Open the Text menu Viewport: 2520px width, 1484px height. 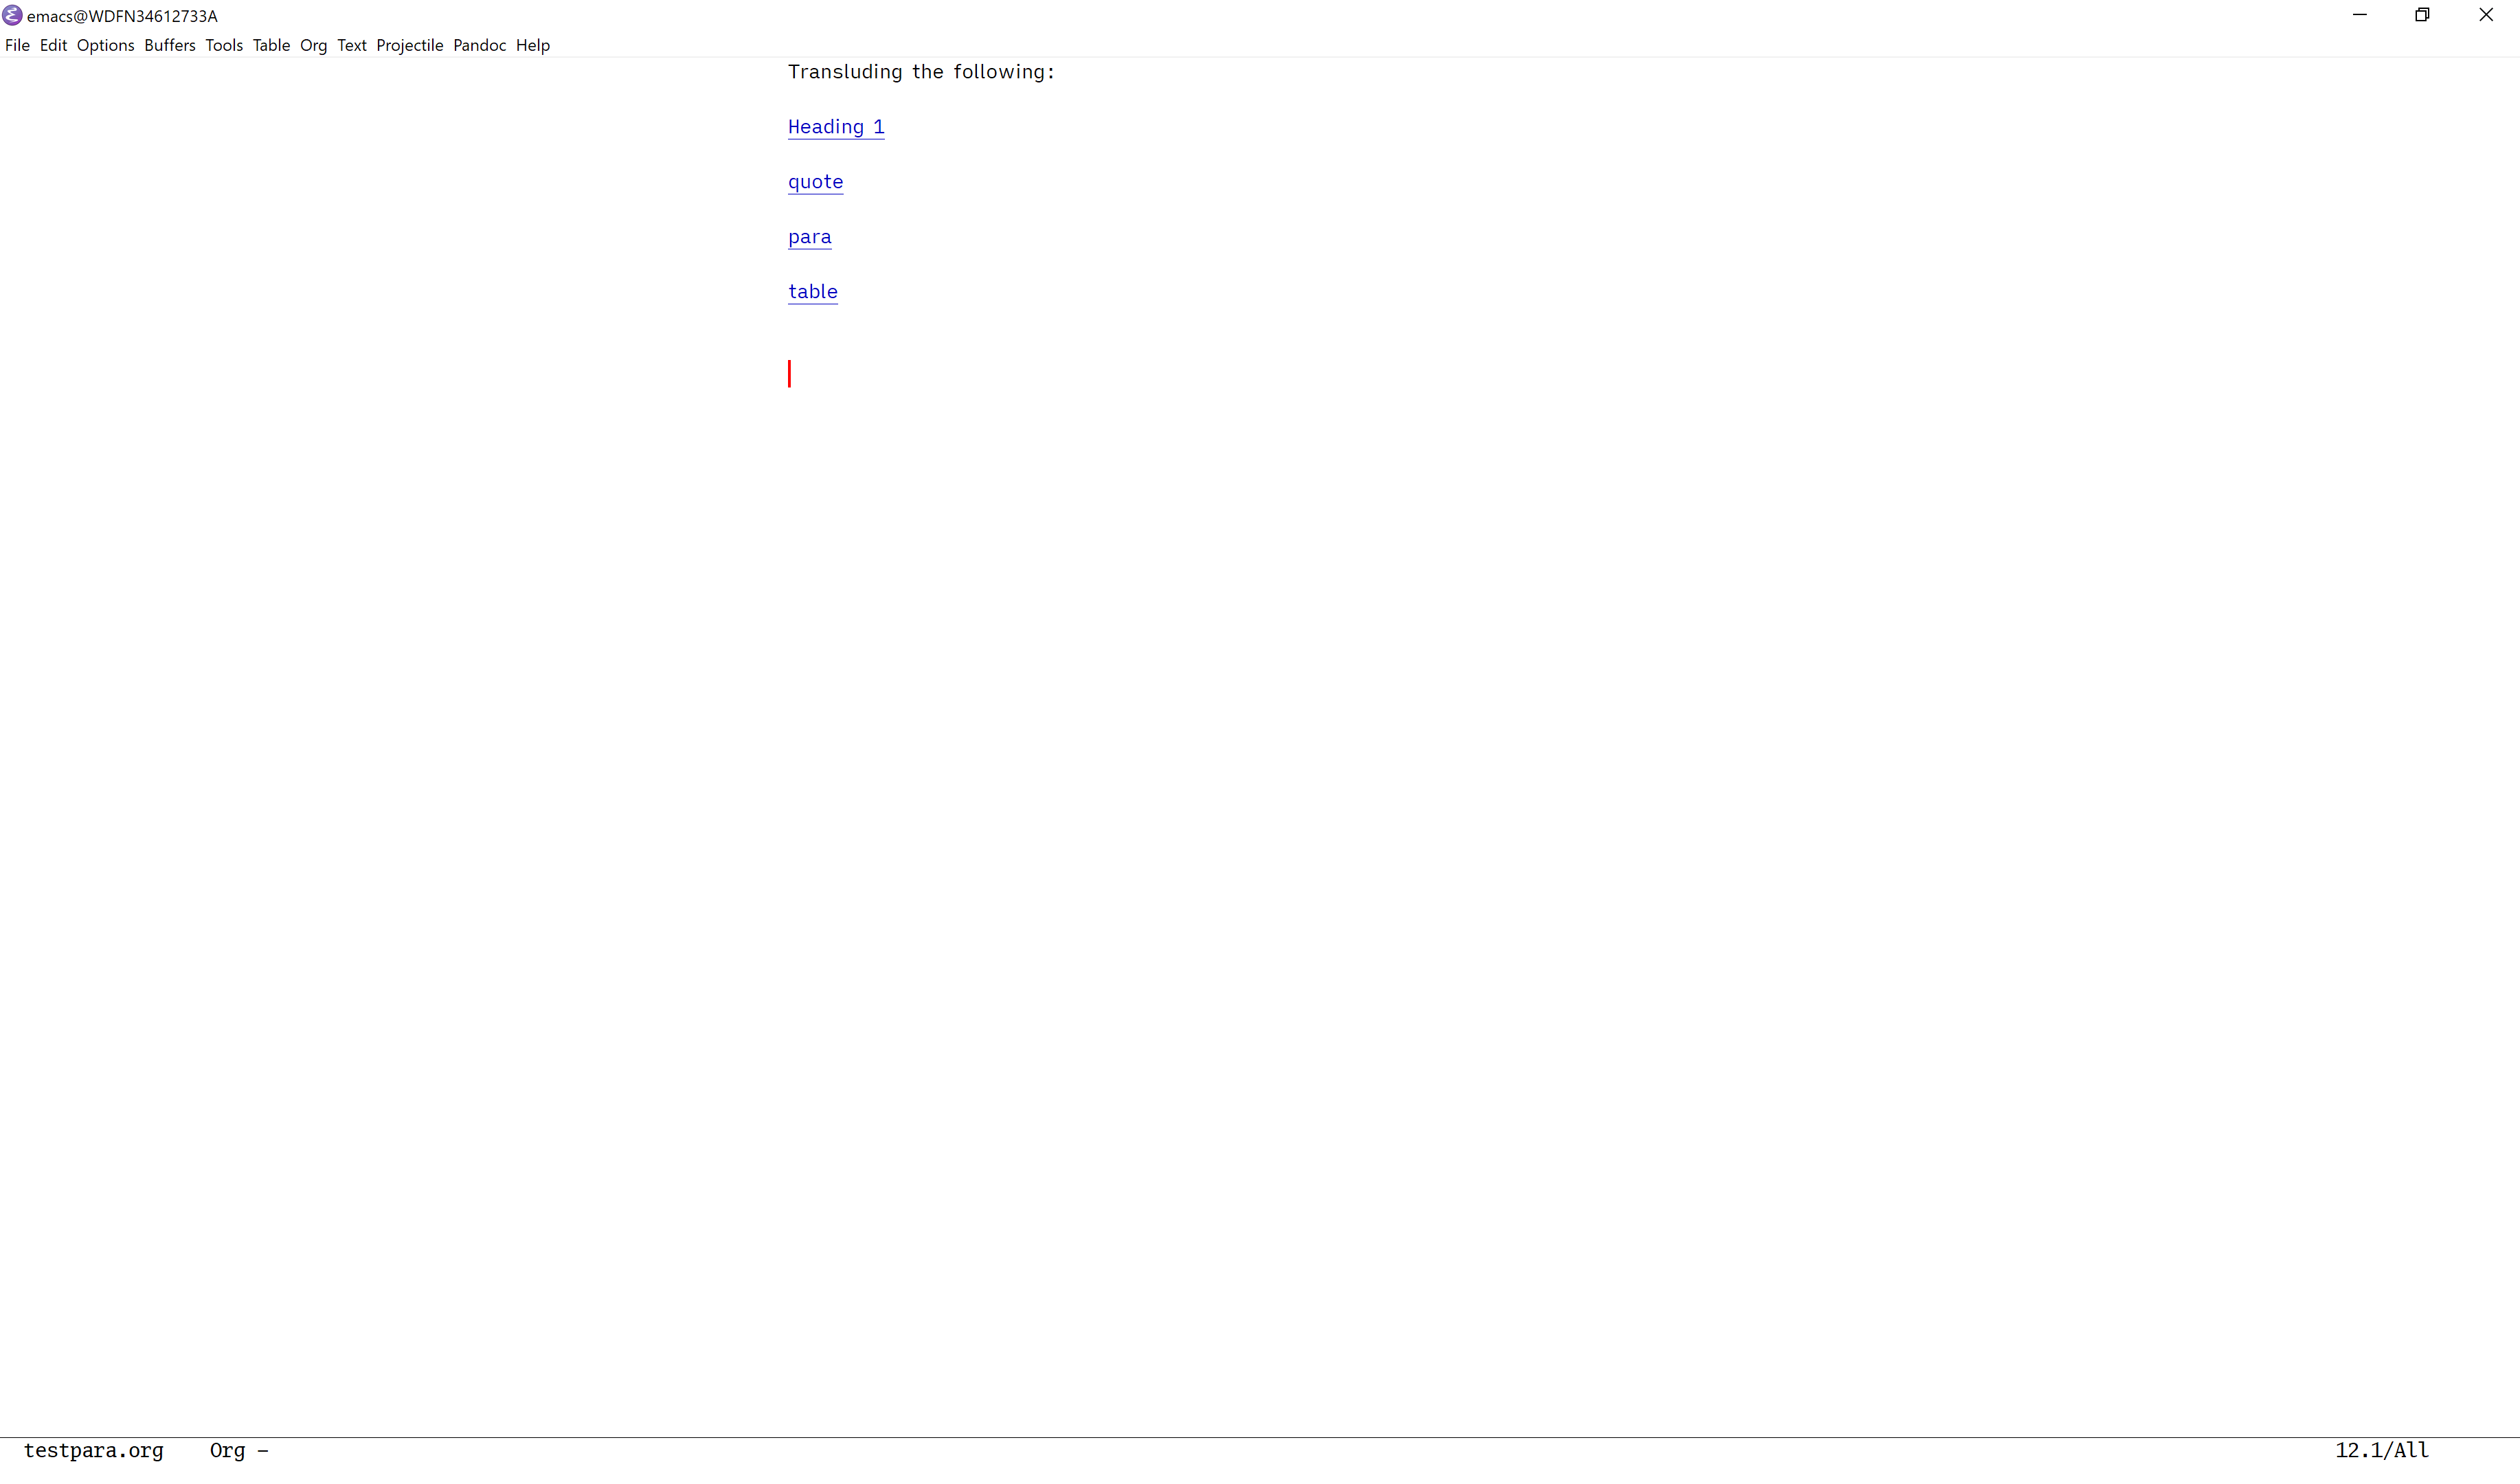pos(351,45)
